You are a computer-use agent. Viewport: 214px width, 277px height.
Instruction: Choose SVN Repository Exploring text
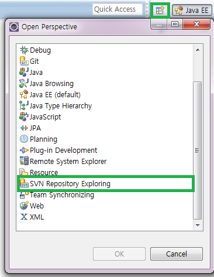click(70, 184)
